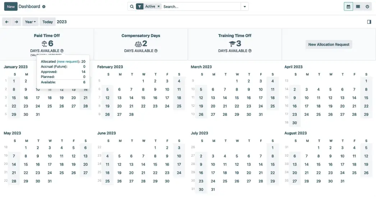Click the new request link in tooltip
Viewport: 376px width, 197px height.
click(x=68, y=61)
